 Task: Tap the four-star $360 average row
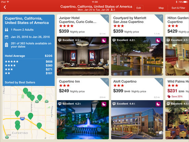(x=28, y=66)
